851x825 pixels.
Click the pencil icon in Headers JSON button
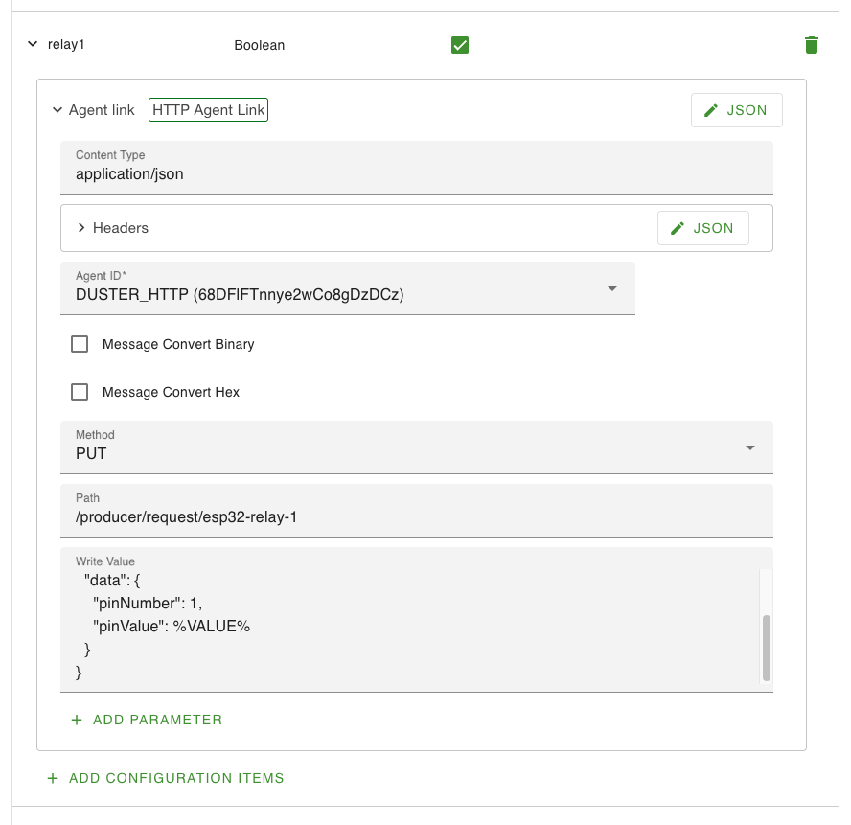(678, 228)
